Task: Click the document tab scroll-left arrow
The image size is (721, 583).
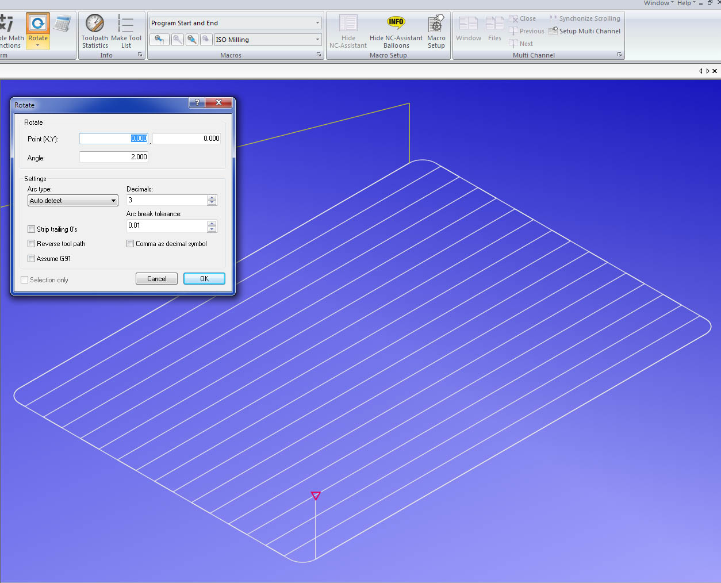Action: coord(700,71)
